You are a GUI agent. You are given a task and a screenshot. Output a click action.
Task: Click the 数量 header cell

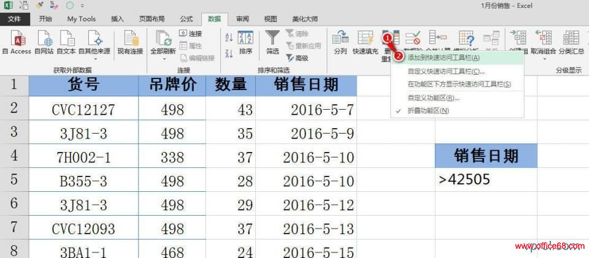click(231, 86)
